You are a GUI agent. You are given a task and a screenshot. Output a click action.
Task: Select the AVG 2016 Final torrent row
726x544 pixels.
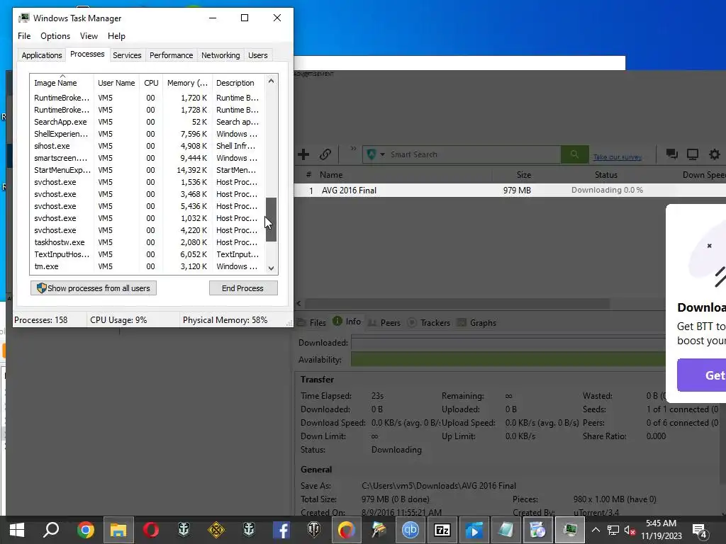pos(510,190)
